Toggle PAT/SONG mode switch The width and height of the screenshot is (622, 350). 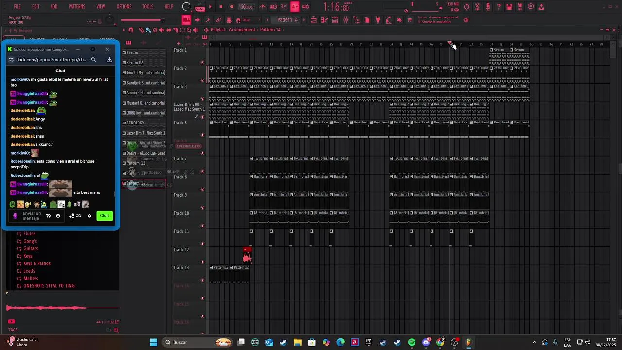pyautogui.click(x=200, y=7)
